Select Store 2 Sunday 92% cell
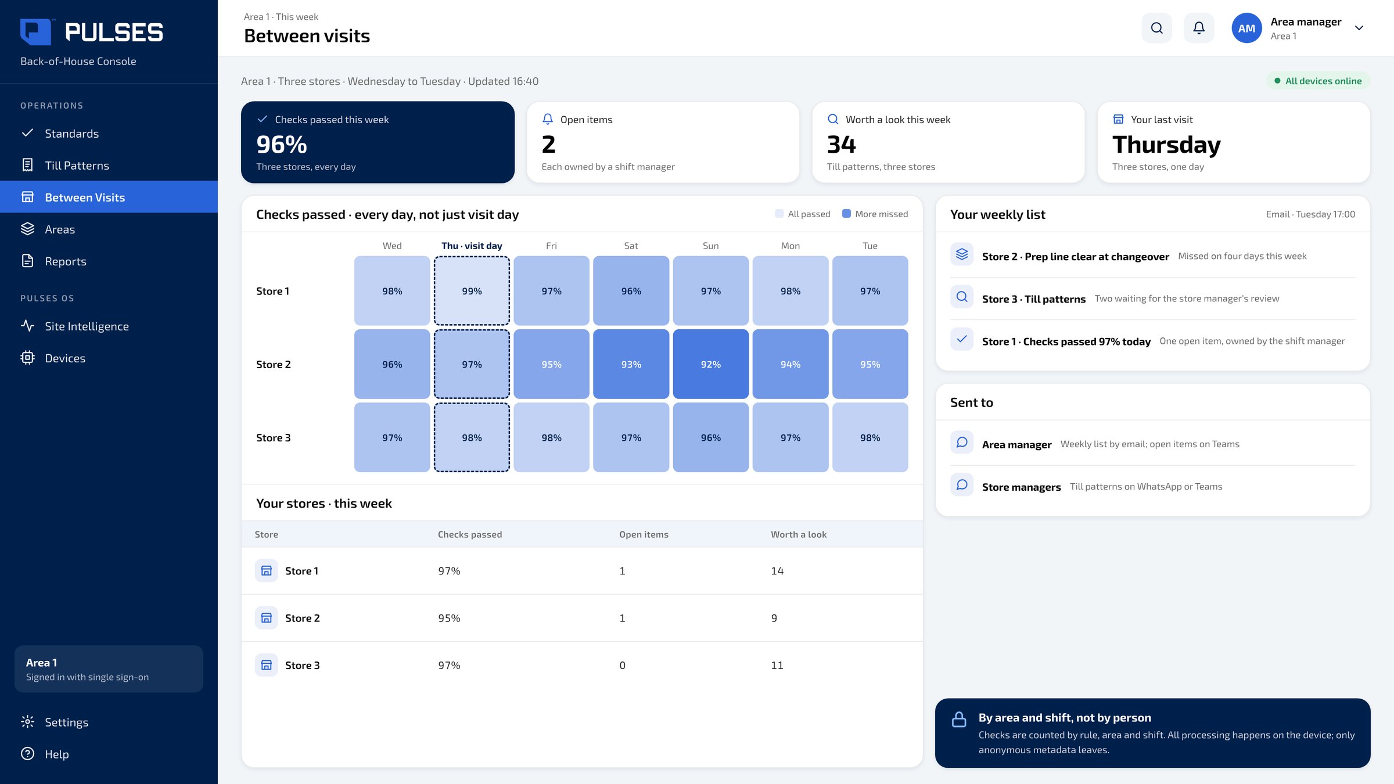 [x=711, y=364]
